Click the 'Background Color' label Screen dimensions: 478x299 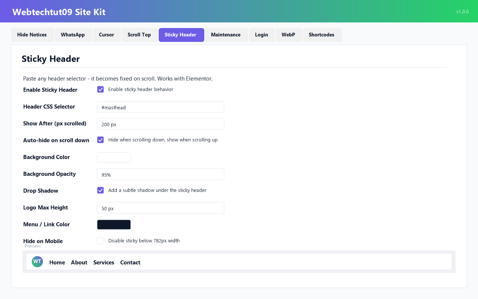(47, 157)
